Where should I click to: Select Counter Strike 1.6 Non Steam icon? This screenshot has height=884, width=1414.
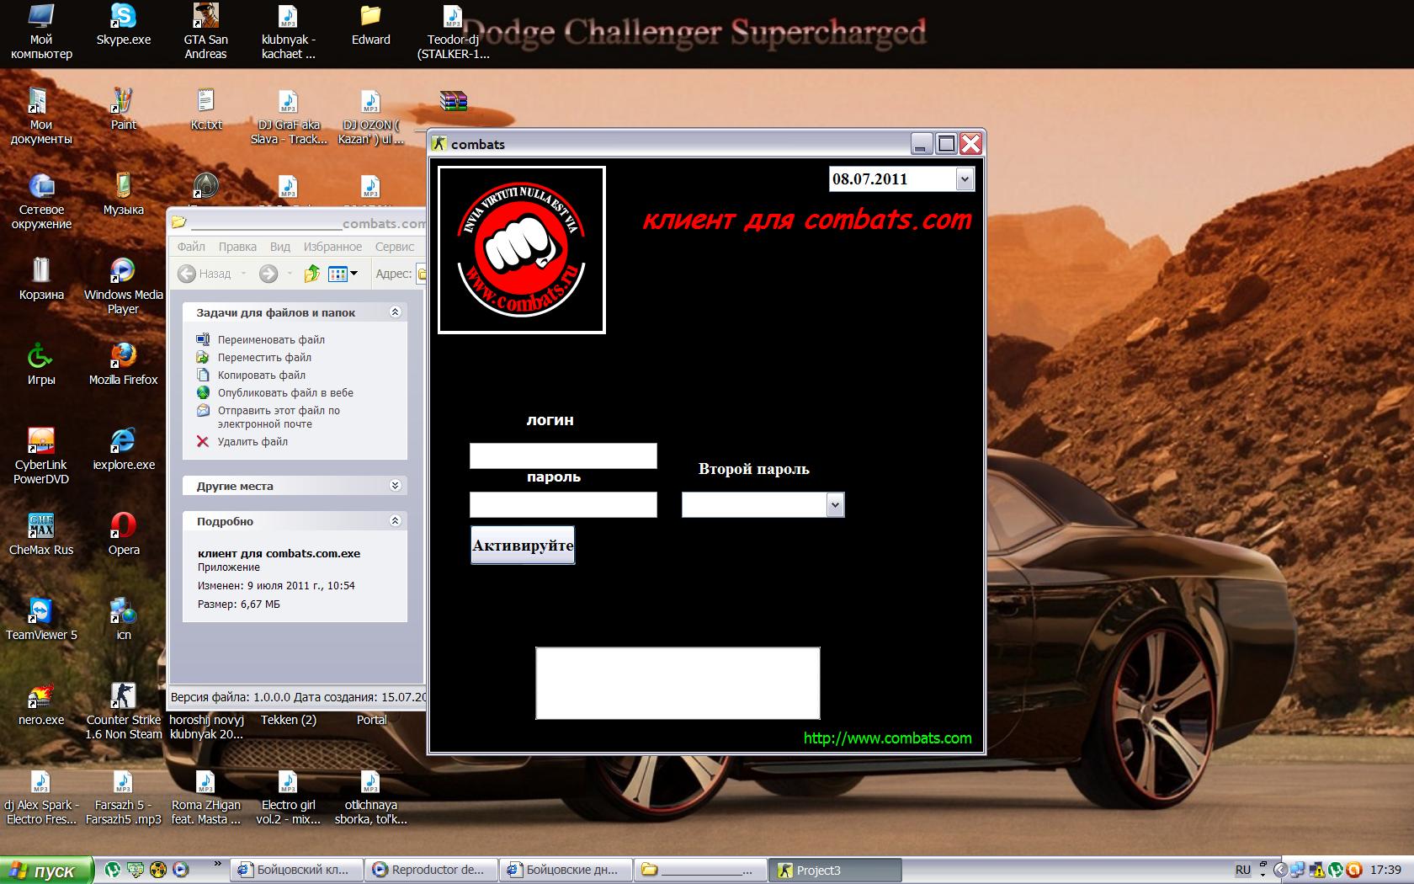(123, 711)
